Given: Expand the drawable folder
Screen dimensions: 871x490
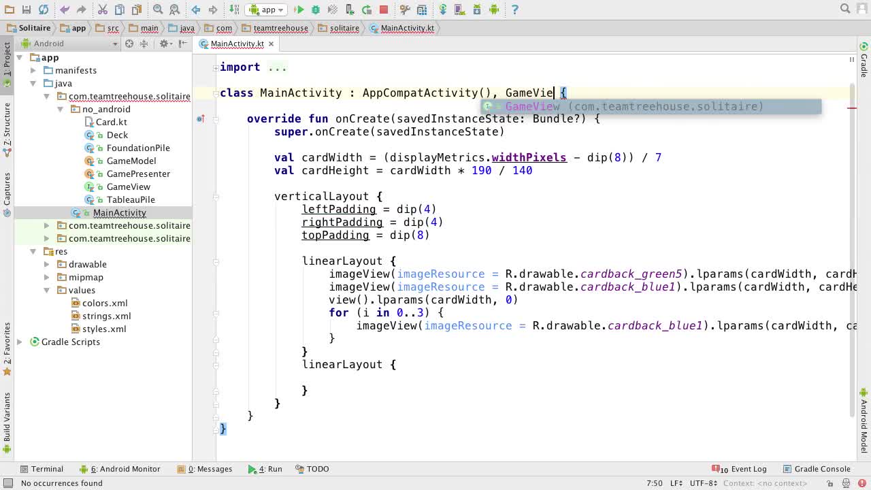Looking at the screenshot, I should click(x=47, y=264).
